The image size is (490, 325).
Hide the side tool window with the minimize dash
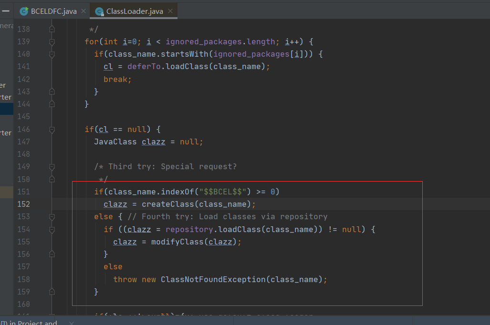click(6, 11)
